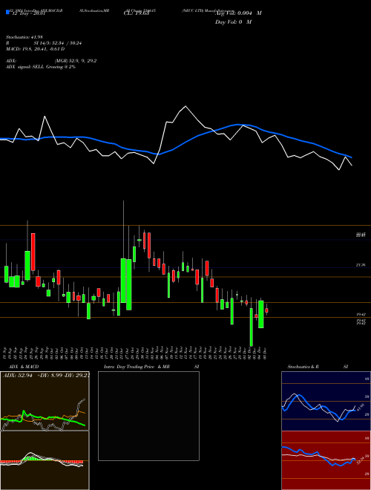Viewport: 371px width, 490px height.
Task: Open the empty intraday trading price panel
Action: 148,416
